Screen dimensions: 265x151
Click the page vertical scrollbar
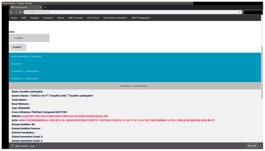(x=262, y=72)
